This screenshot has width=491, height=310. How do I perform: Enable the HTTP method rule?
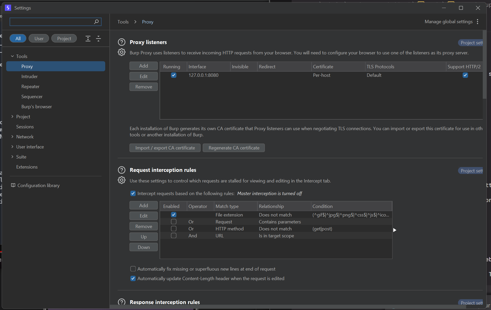[174, 229]
